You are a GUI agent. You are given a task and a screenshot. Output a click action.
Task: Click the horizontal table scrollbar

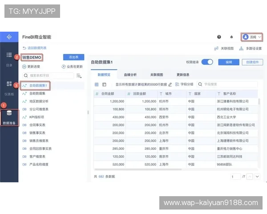pyautogui.click(x=138, y=169)
